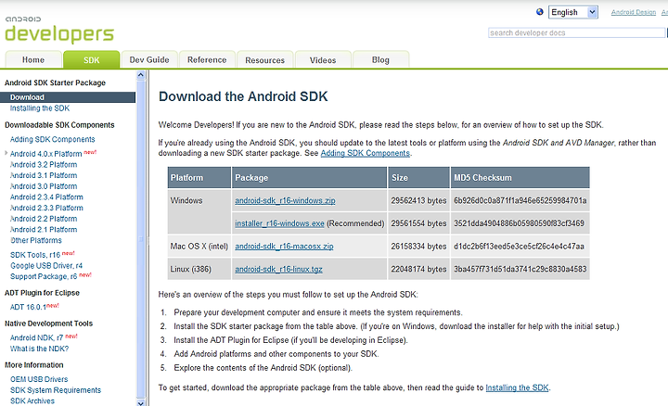Open the Android 2.3.4 Platform link

46,197
